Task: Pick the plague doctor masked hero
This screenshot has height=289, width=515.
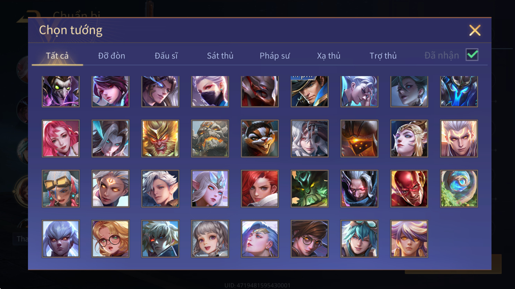Action: coord(61,91)
